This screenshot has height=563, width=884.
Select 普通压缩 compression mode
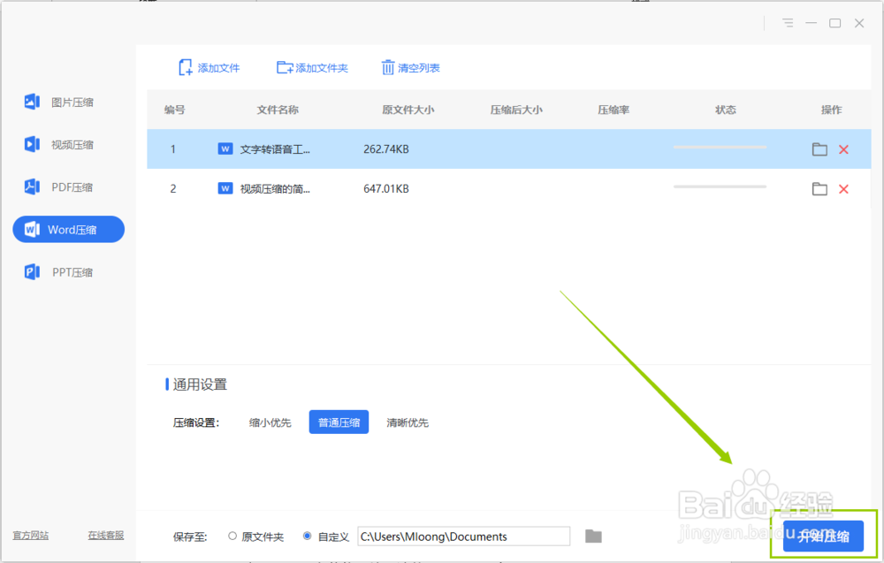[x=339, y=422]
